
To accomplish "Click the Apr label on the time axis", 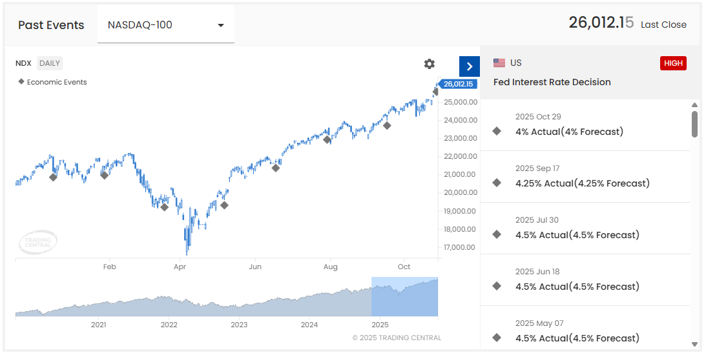I will click(180, 267).
